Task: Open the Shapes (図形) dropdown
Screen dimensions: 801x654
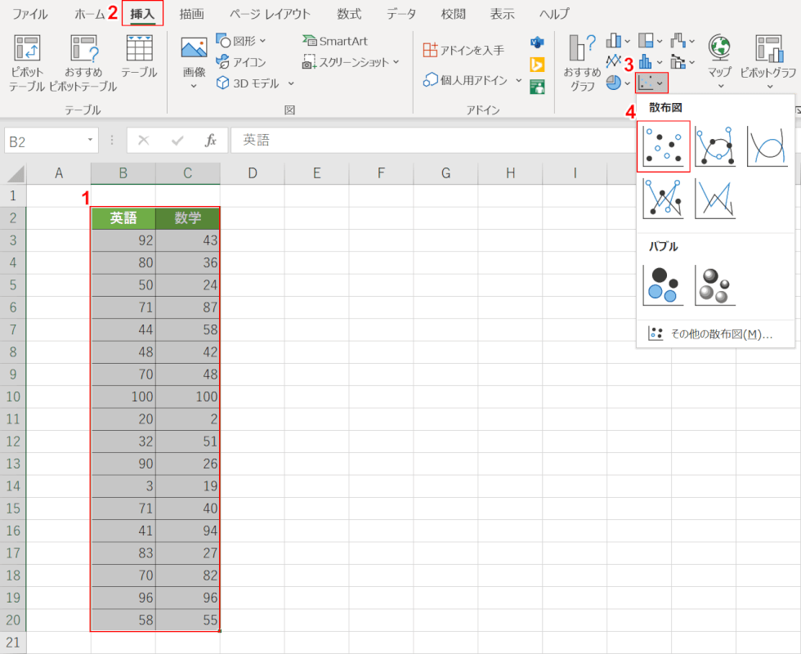Action: [241, 40]
